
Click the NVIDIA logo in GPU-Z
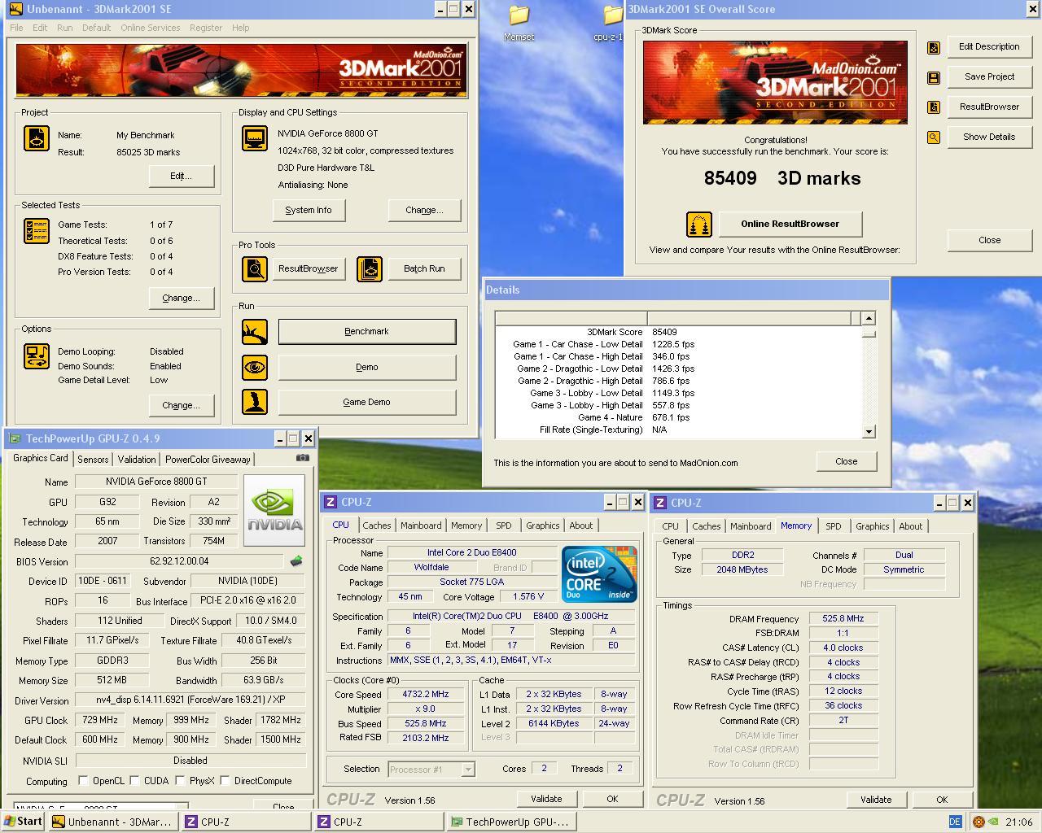[x=275, y=510]
